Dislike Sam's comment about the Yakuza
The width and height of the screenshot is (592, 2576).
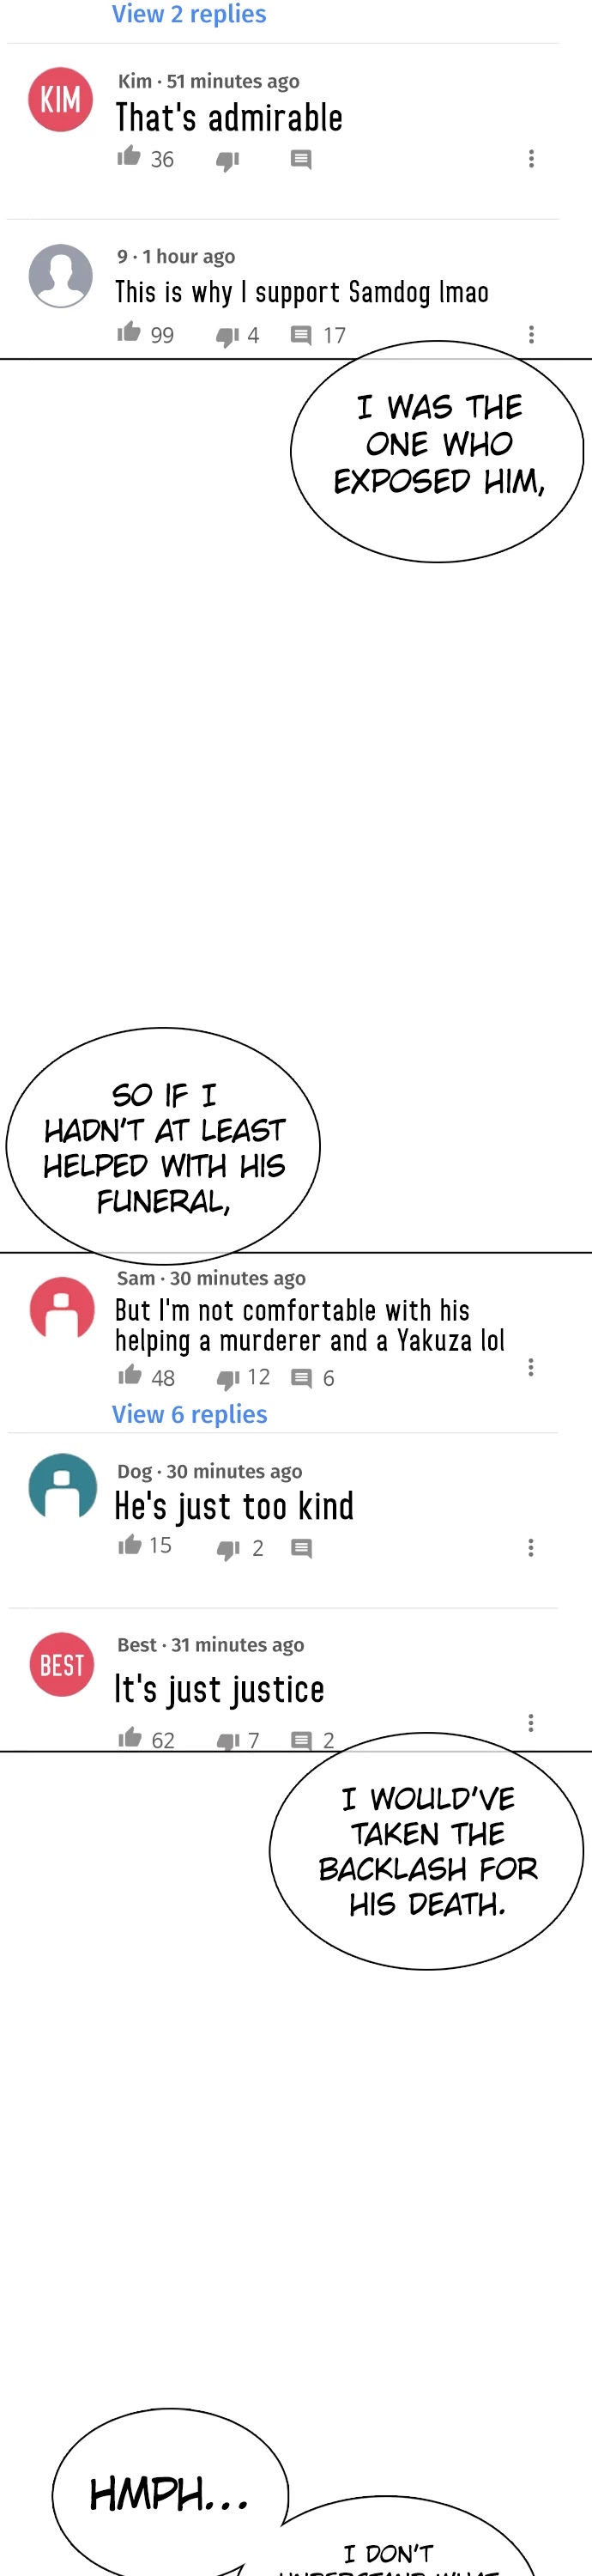point(228,1379)
